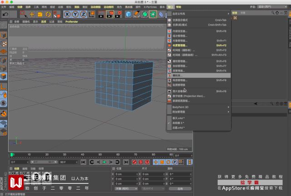Image resolution: width=291 pixels, height=196 pixels.
Task: Toggle the Z axis lock
Action: (83, 14)
